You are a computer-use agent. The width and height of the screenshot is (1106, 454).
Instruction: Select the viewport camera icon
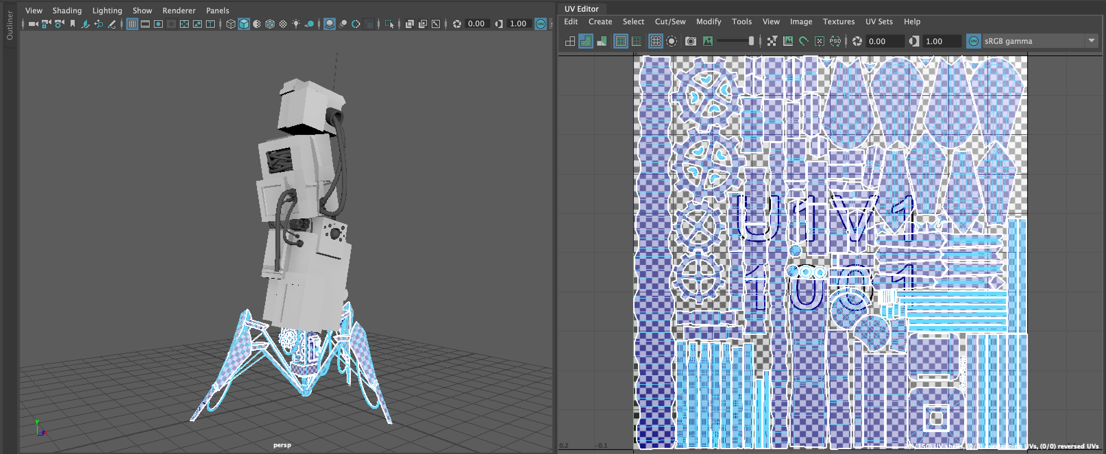tap(33, 24)
